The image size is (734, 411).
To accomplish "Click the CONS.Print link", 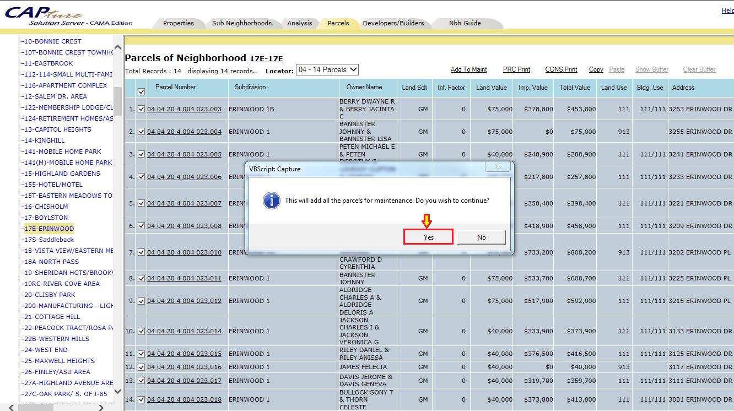I will 561,69.
